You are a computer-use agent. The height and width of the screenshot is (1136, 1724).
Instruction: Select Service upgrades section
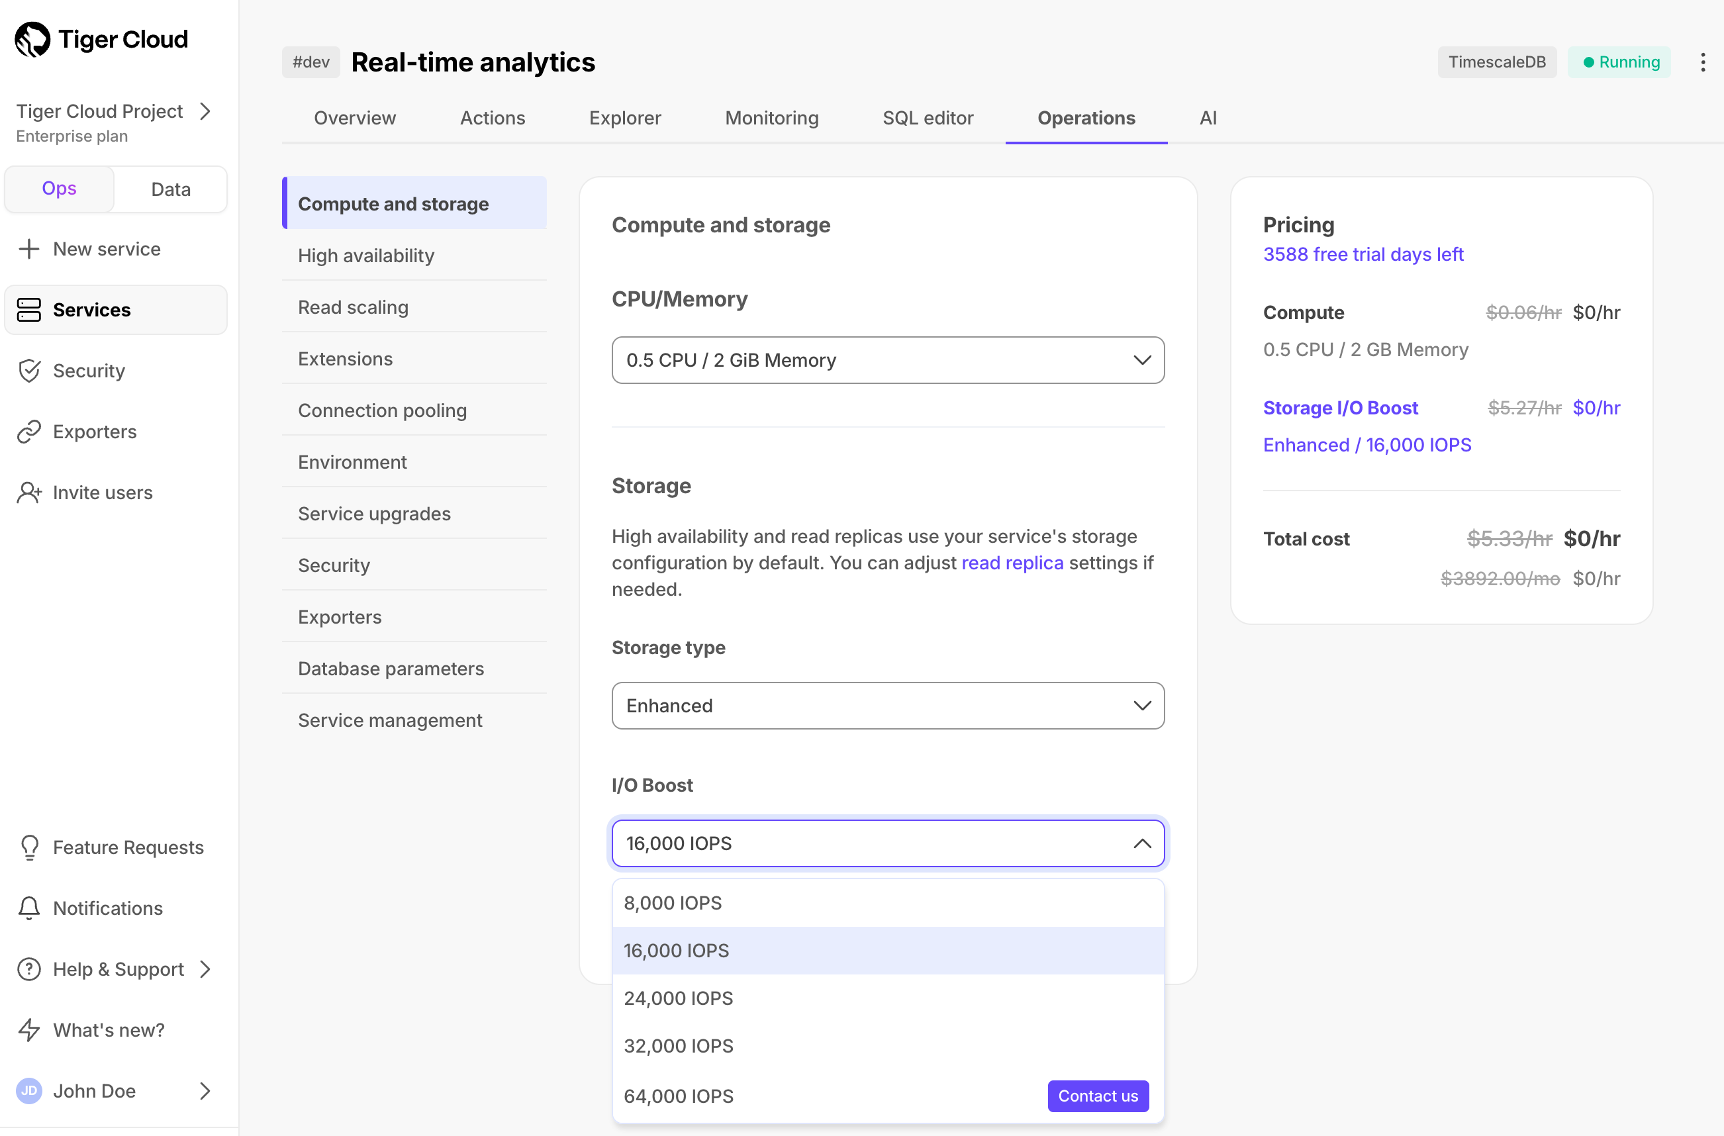click(414, 514)
